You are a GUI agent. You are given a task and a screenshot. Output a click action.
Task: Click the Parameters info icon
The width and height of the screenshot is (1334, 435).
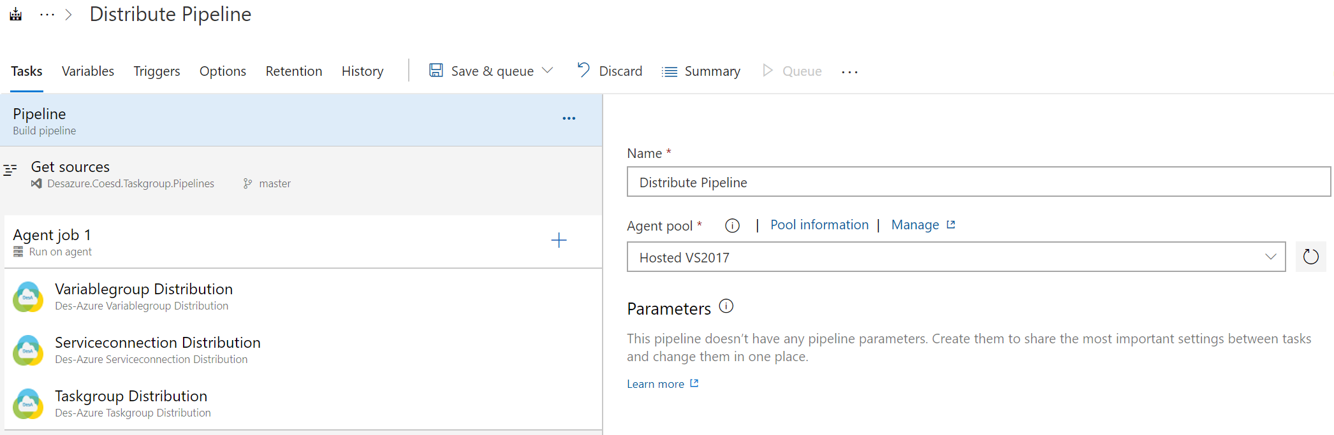coord(726,306)
